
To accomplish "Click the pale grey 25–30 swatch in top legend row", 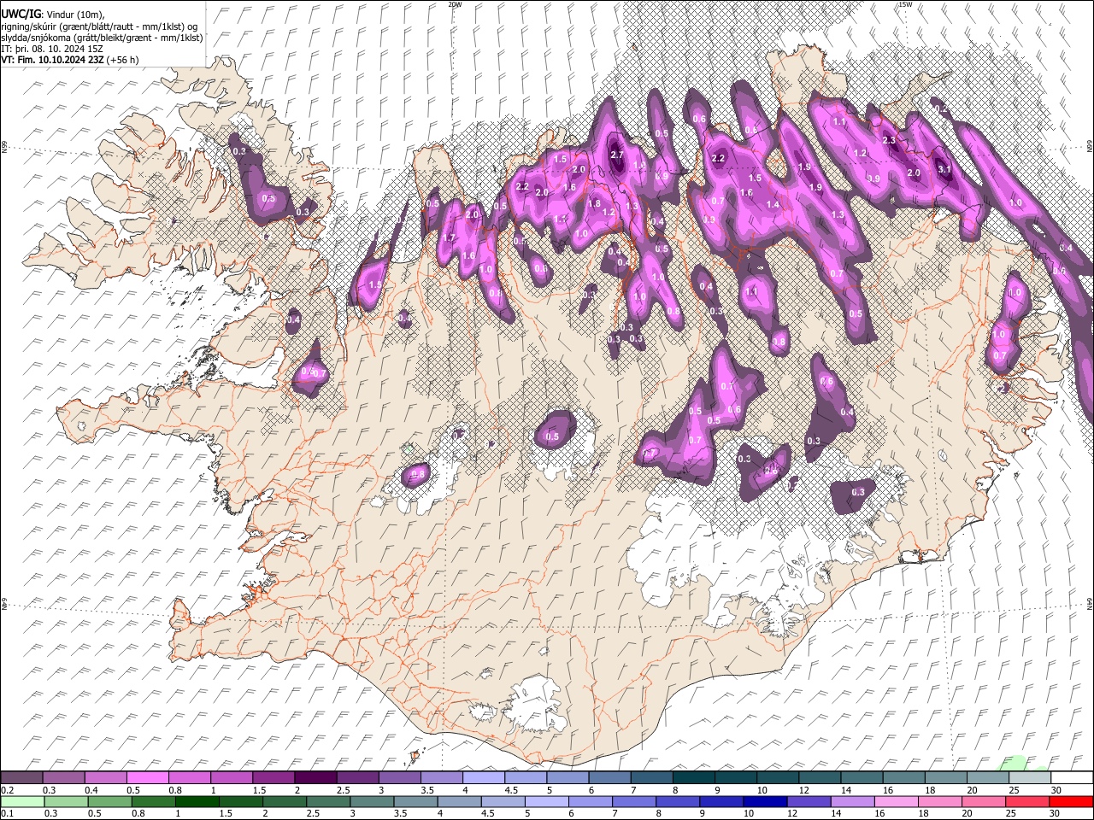I will point(1030,778).
